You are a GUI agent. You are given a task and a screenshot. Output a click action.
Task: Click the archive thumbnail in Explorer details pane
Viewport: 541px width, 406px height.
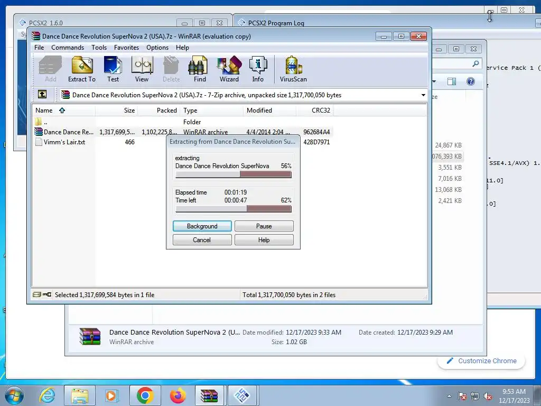90,337
